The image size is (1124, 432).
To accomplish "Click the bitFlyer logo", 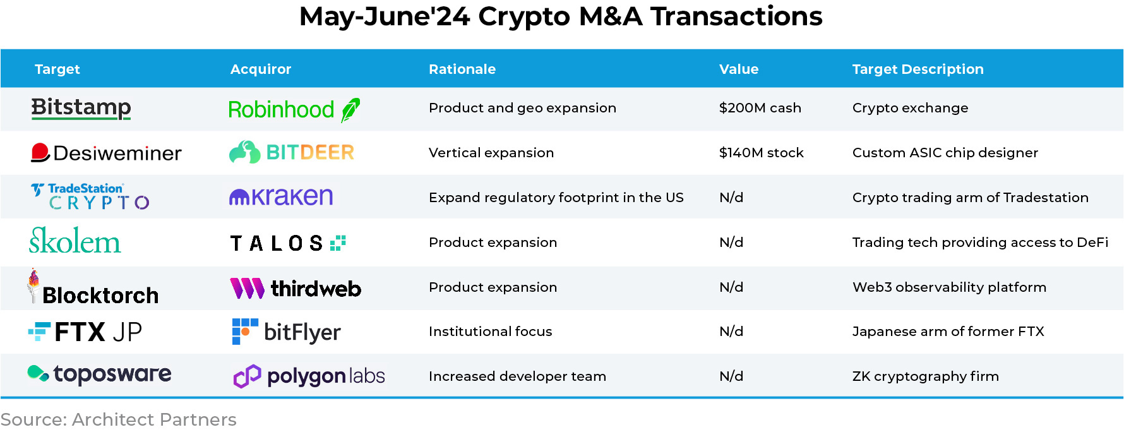I will [x=286, y=332].
